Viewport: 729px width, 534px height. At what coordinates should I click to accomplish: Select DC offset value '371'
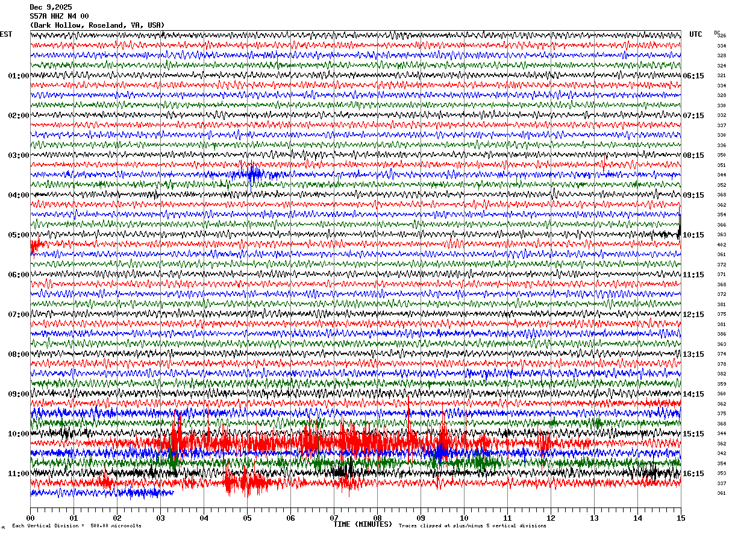coord(721,275)
